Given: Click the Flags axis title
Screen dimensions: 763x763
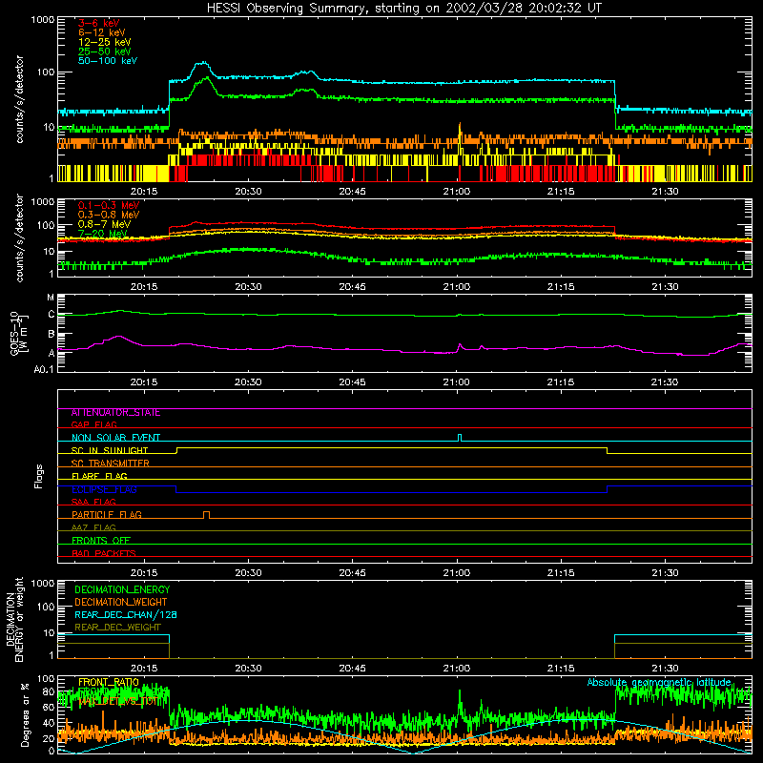Looking at the screenshot, I should (39, 476).
